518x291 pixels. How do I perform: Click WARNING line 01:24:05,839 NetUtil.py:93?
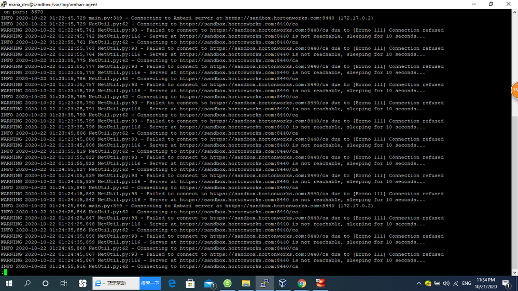(222, 176)
